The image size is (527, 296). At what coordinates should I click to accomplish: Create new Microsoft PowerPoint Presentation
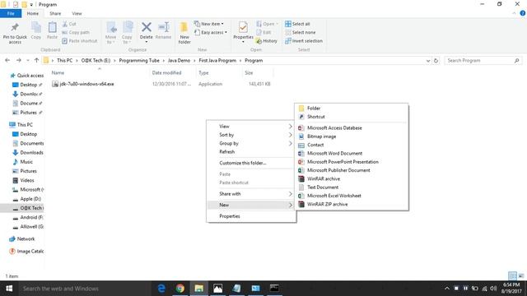(352, 162)
